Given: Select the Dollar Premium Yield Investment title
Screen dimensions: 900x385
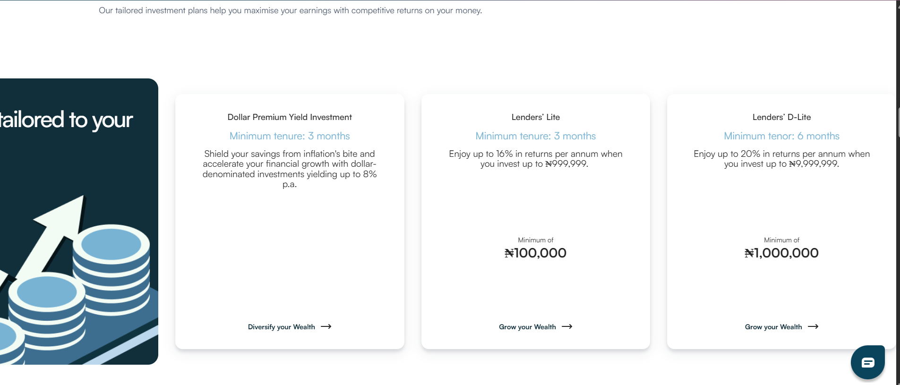Looking at the screenshot, I should coord(290,117).
